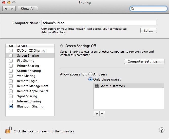Click the plus button to add user
Image resolution: width=169 pixels, height=139 pixels.
97,114
